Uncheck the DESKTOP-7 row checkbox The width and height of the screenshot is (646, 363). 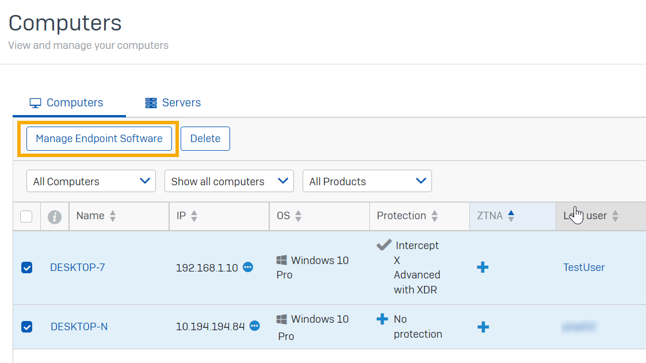pos(26,268)
